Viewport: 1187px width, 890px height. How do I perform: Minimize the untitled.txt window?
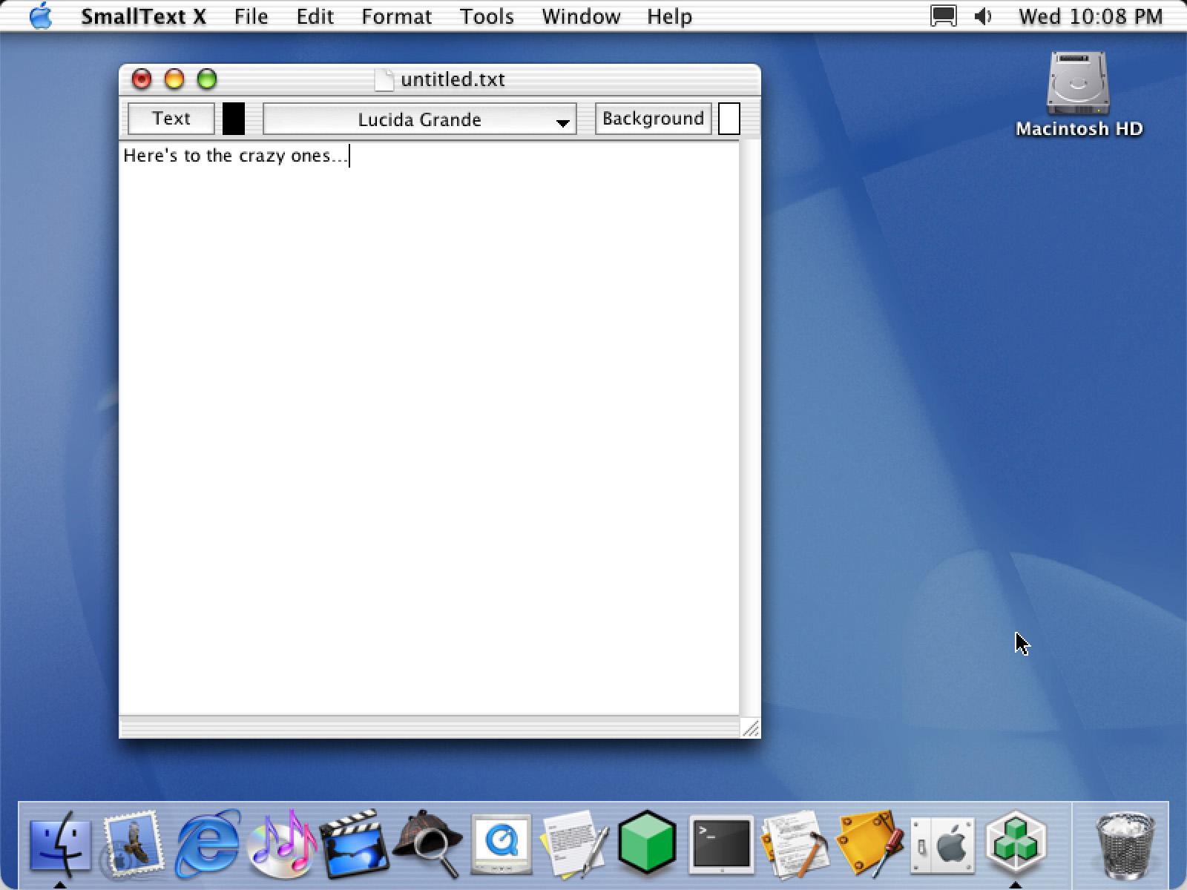(x=174, y=79)
